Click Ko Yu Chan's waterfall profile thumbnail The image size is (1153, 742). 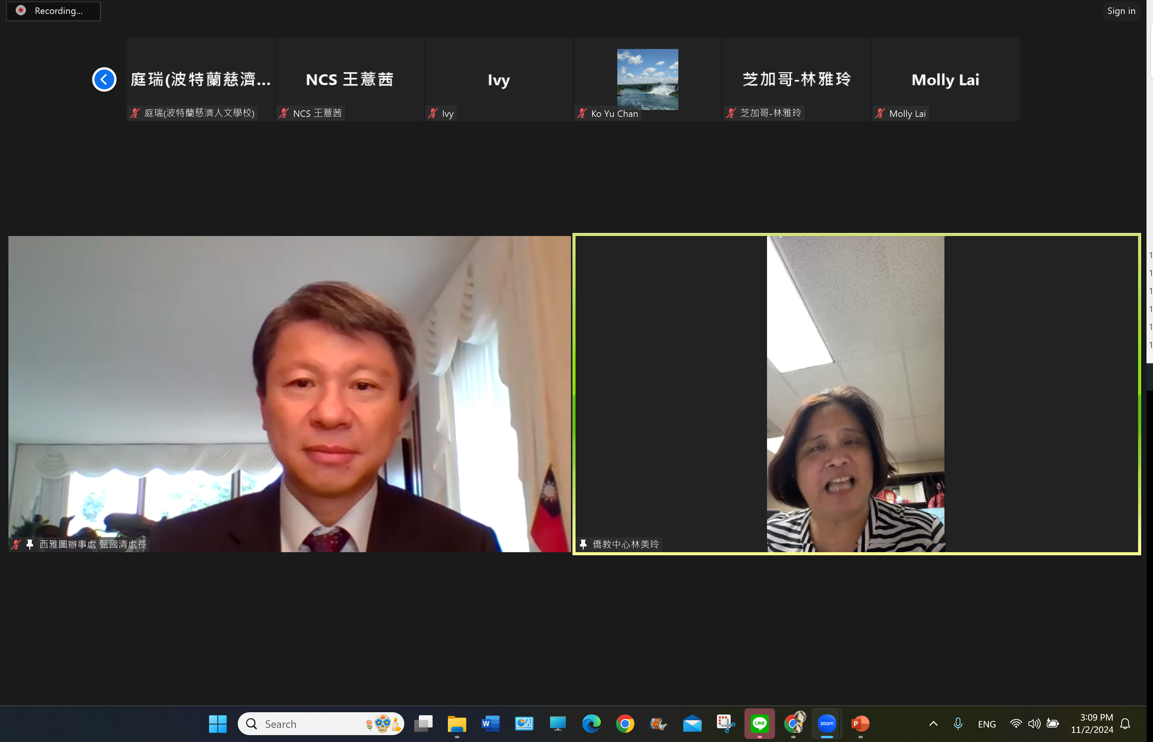(647, 79)
